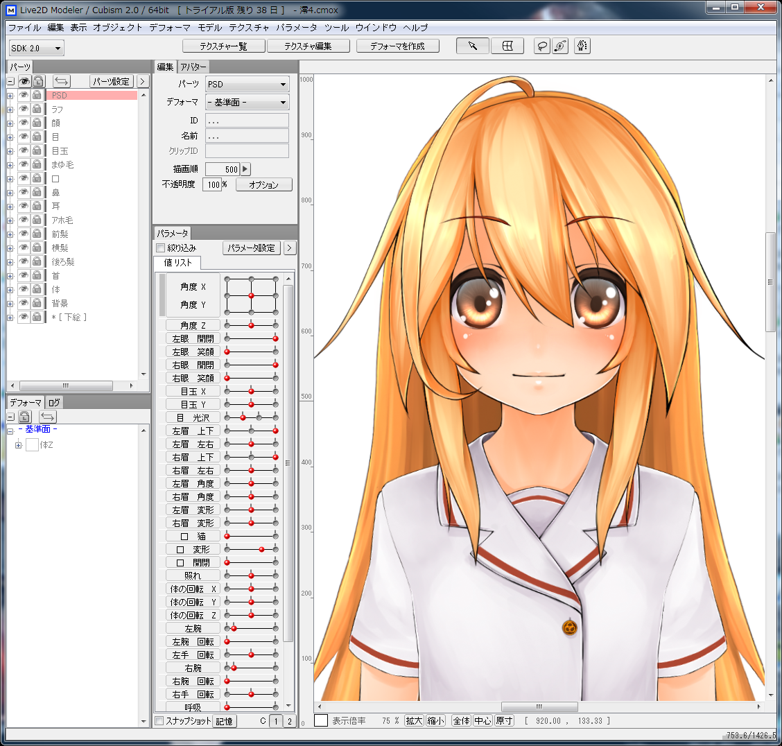Switch to the ログ tab
The height and width of the screenshot is (746, 782).
54,402
